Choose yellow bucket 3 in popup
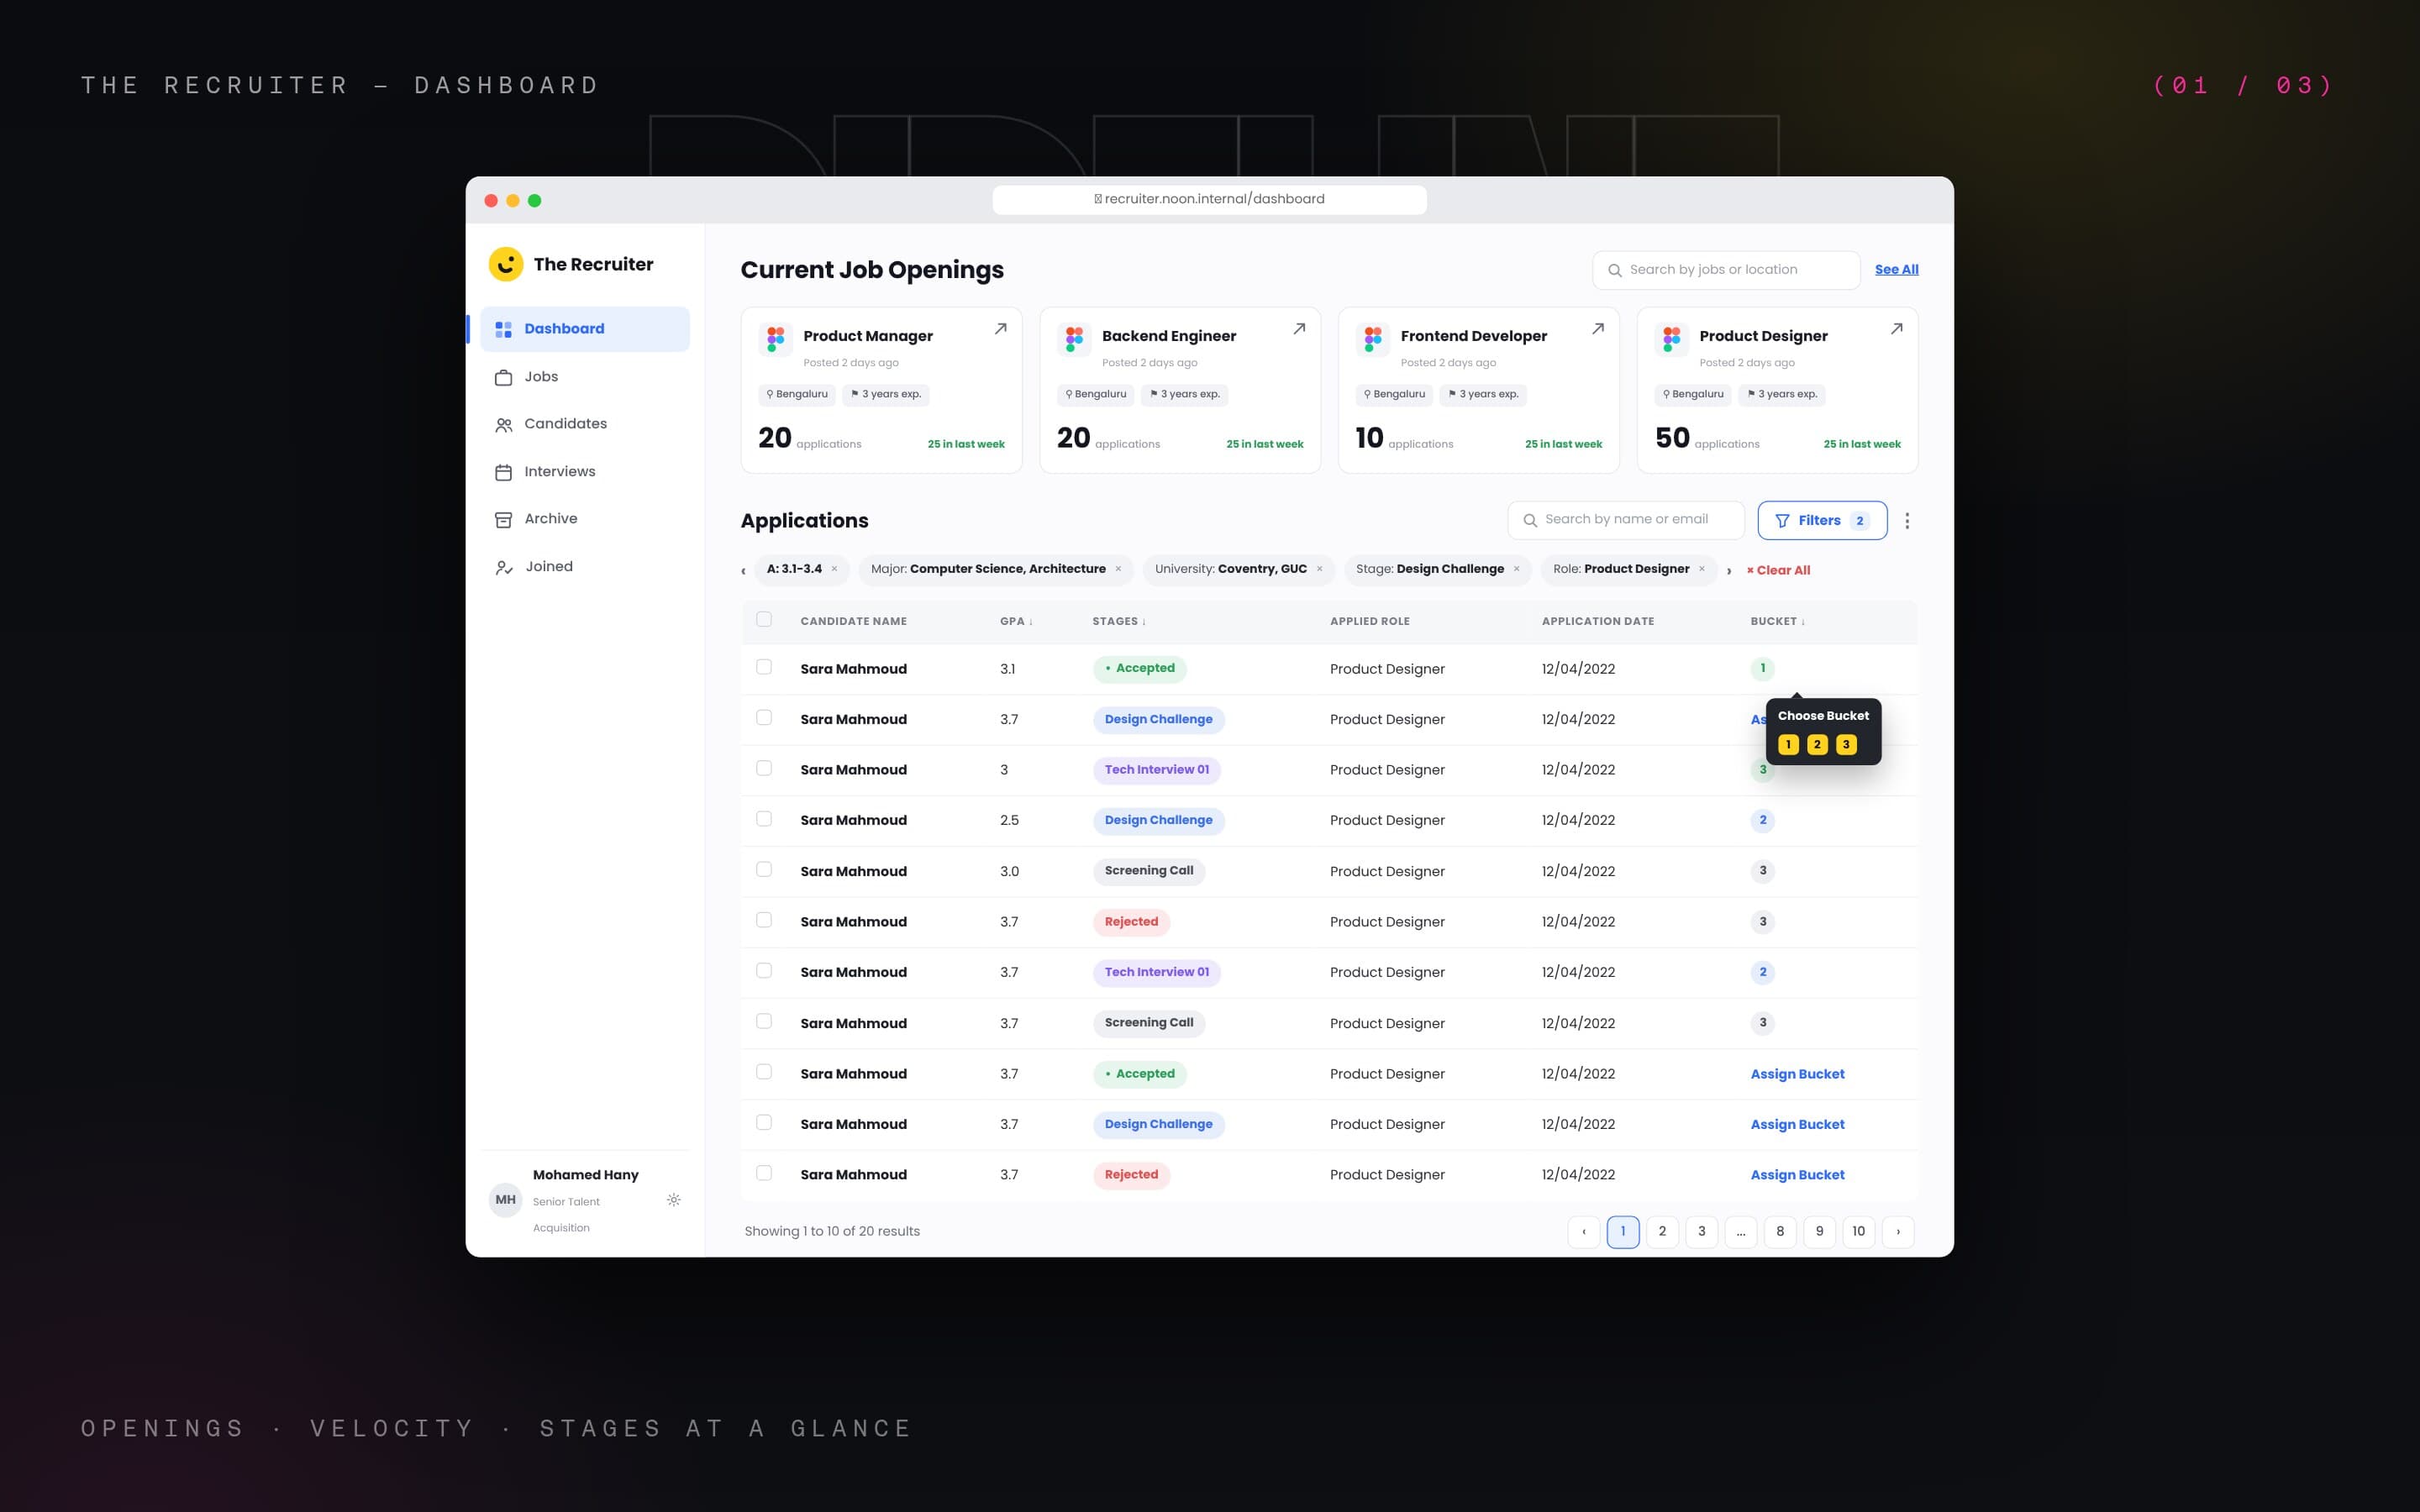 (x=1846, y=744)
